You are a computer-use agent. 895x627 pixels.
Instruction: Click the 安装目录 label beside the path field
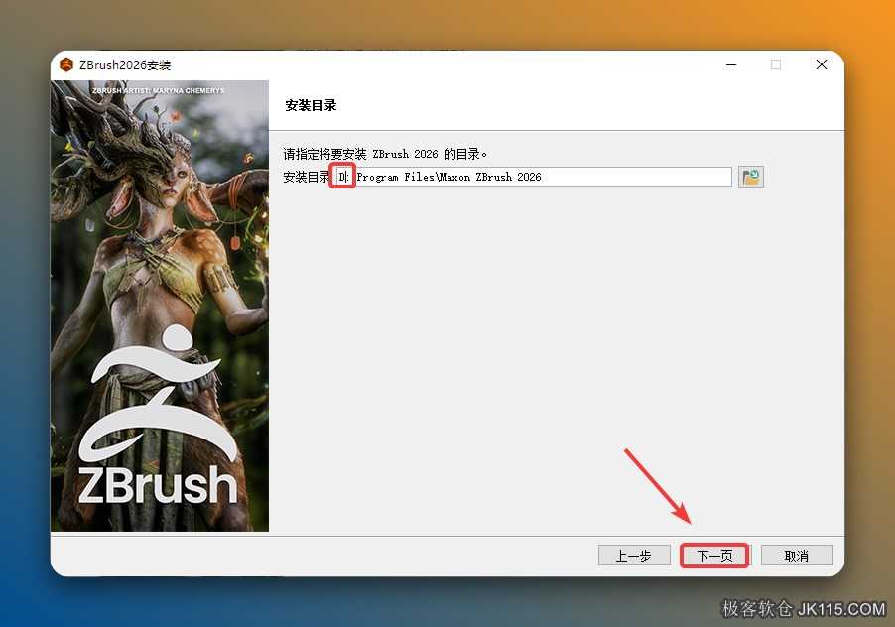pos(307,177)
